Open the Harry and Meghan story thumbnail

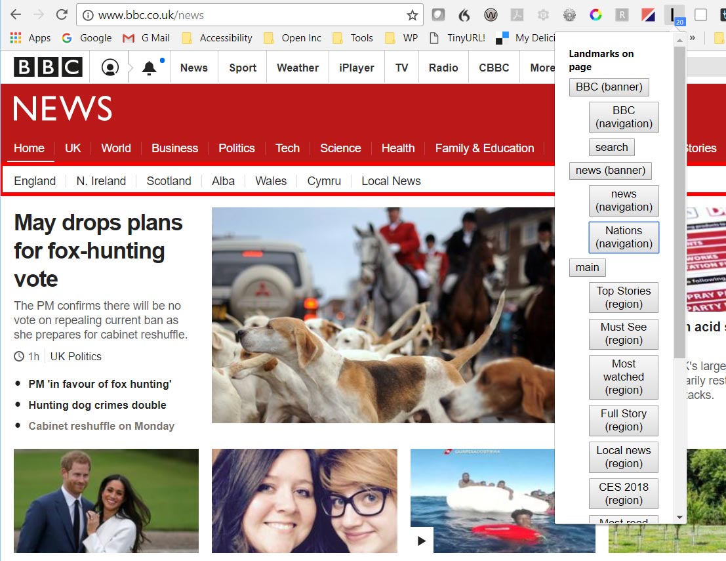click(106, 501)
